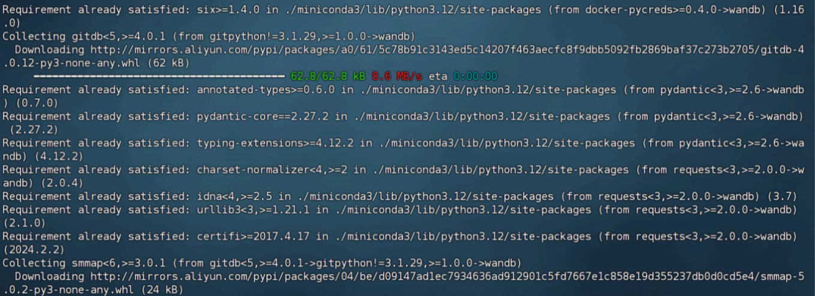Click the dashed download progress bar
Viewport: 815px width, 296px height.
(160, 77)
